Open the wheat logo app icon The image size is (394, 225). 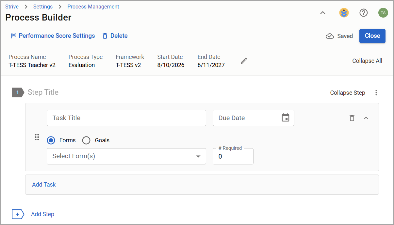344,13
